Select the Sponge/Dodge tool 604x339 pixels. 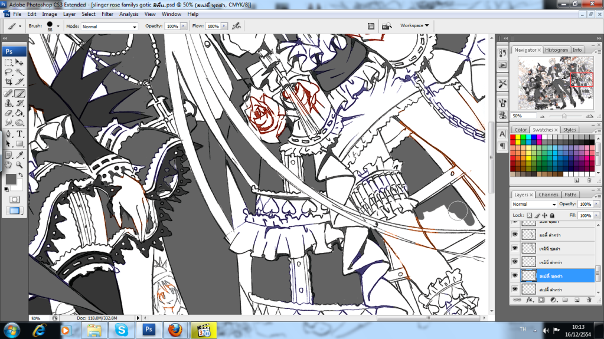click(x=19, y=123)
